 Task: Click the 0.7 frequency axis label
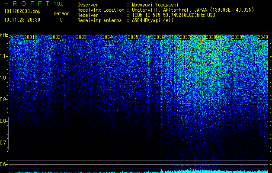click(x=3, y=143)
